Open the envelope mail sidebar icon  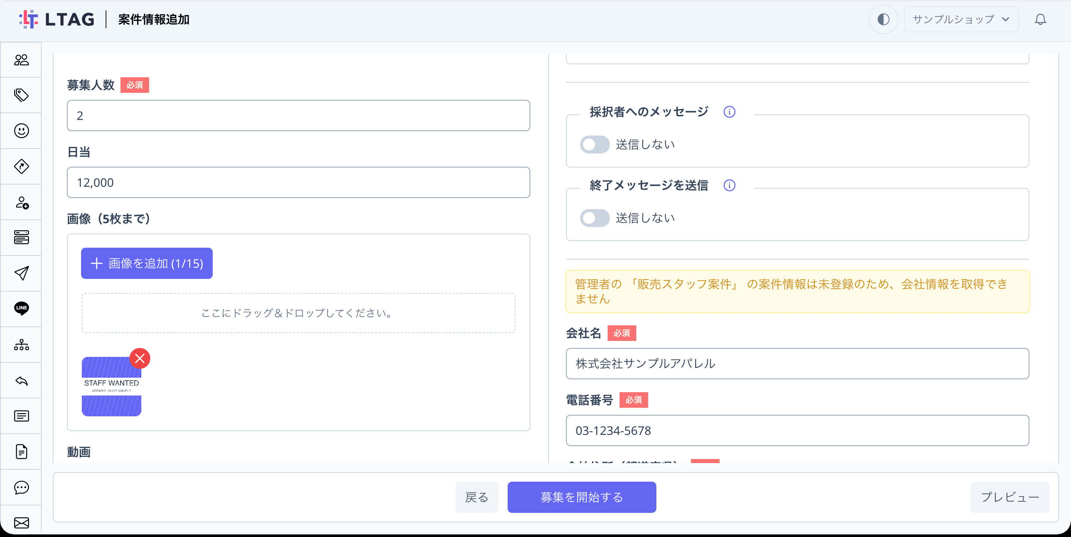click(21, 523)
